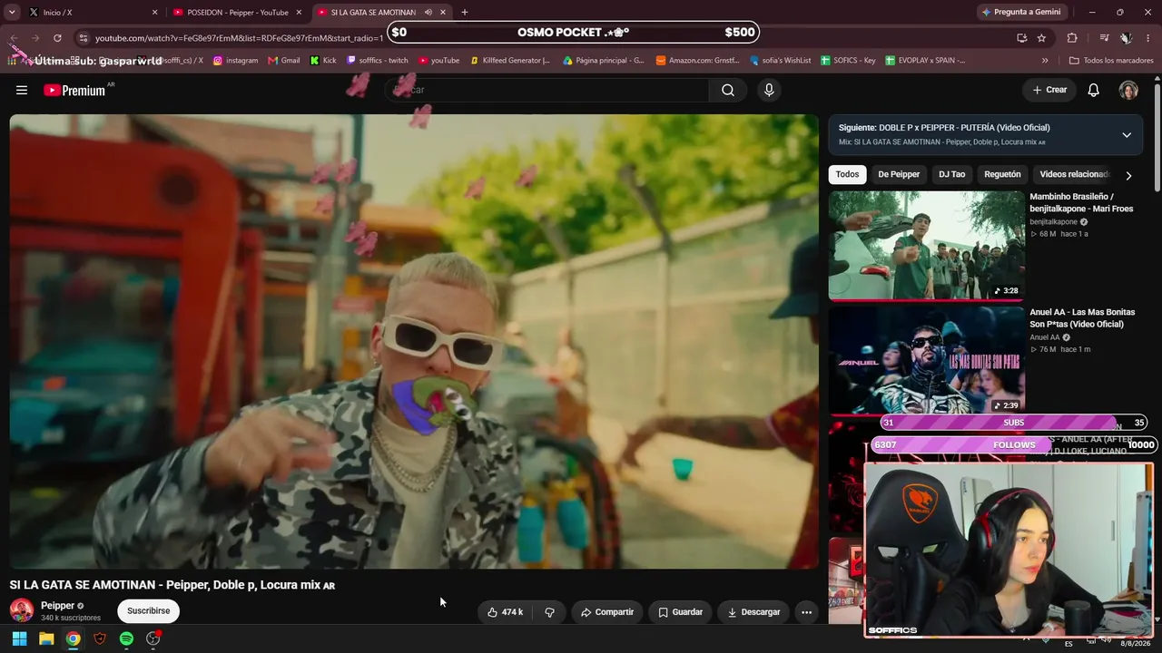Open the Windows Start menu
The image size is (1162, 653).
click(19, 638)
